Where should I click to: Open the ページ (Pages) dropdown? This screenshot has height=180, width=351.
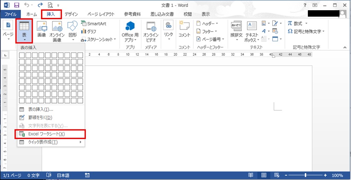coord(8,31)
